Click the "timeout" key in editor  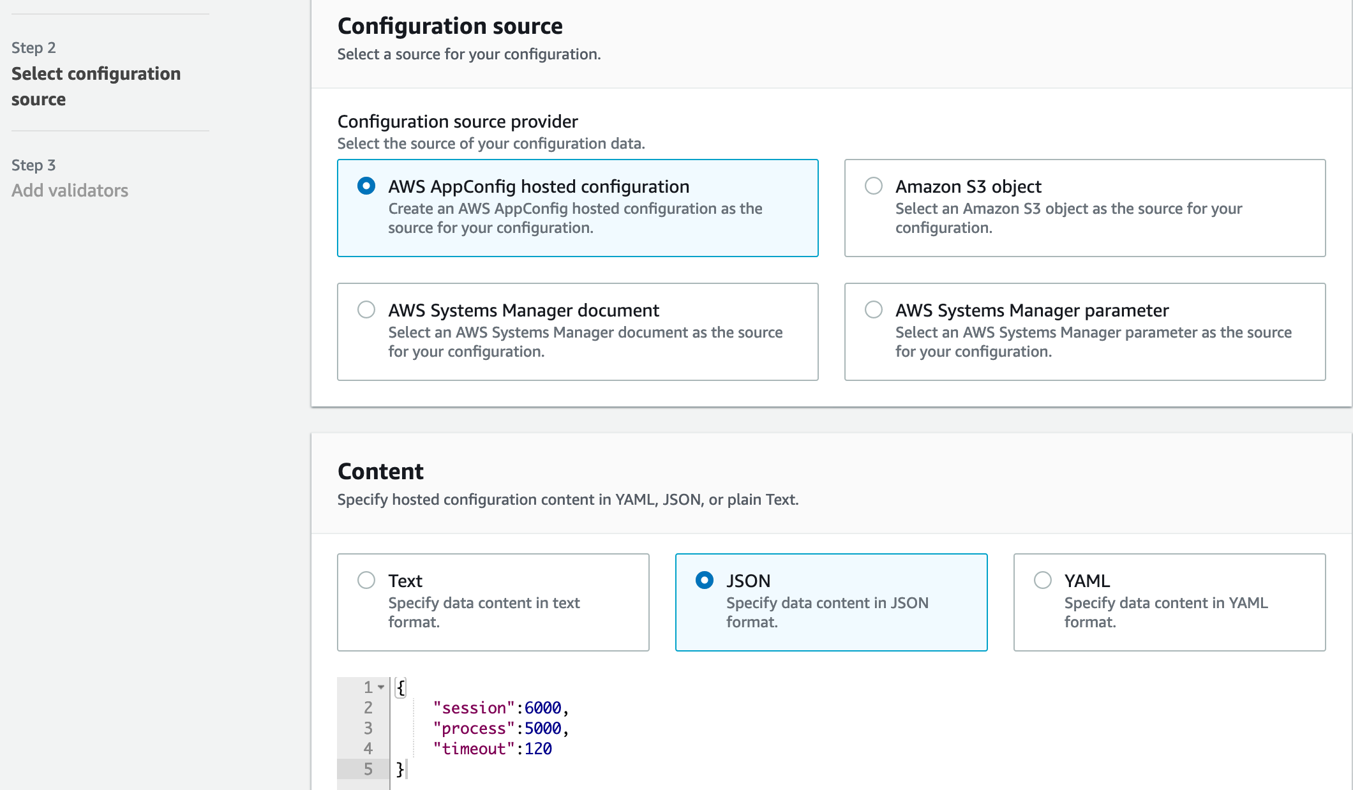coord(474,749)
